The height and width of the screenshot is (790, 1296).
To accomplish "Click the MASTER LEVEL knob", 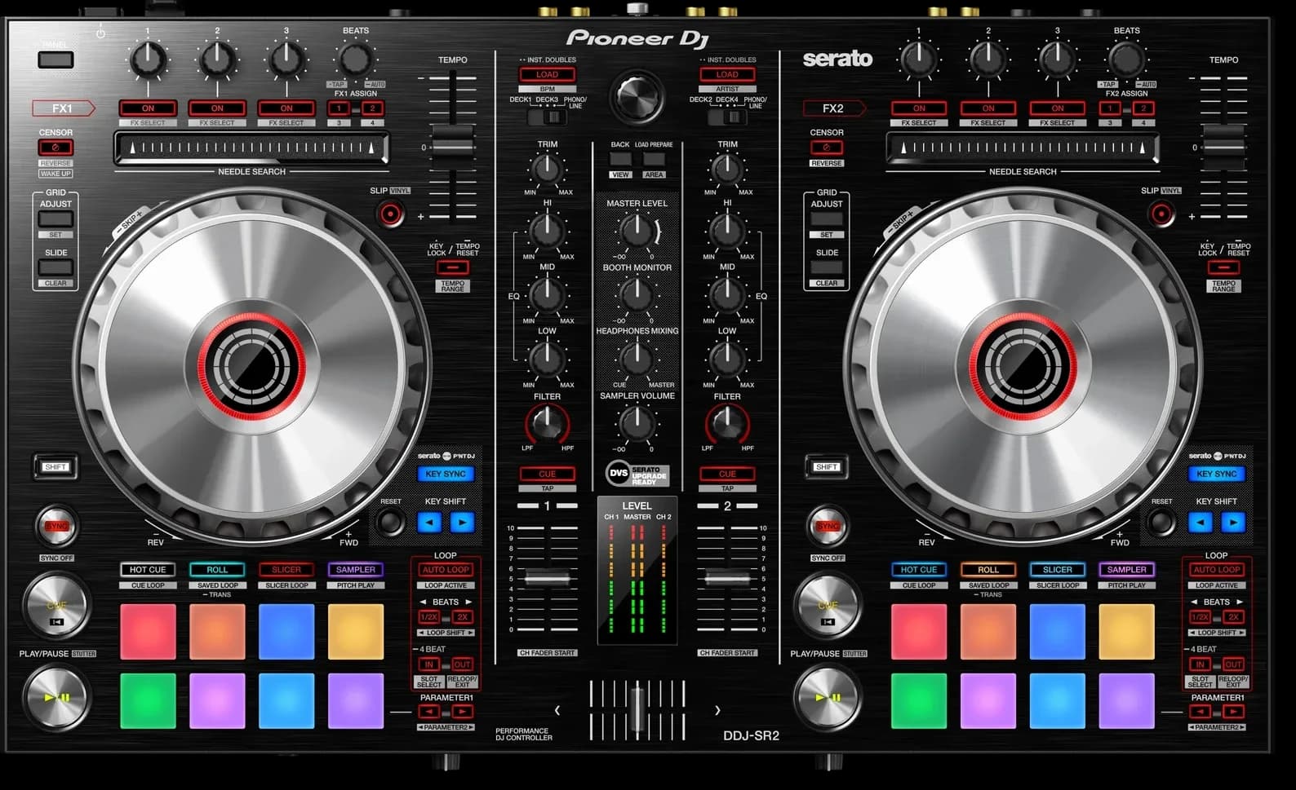I will (637, 231).
